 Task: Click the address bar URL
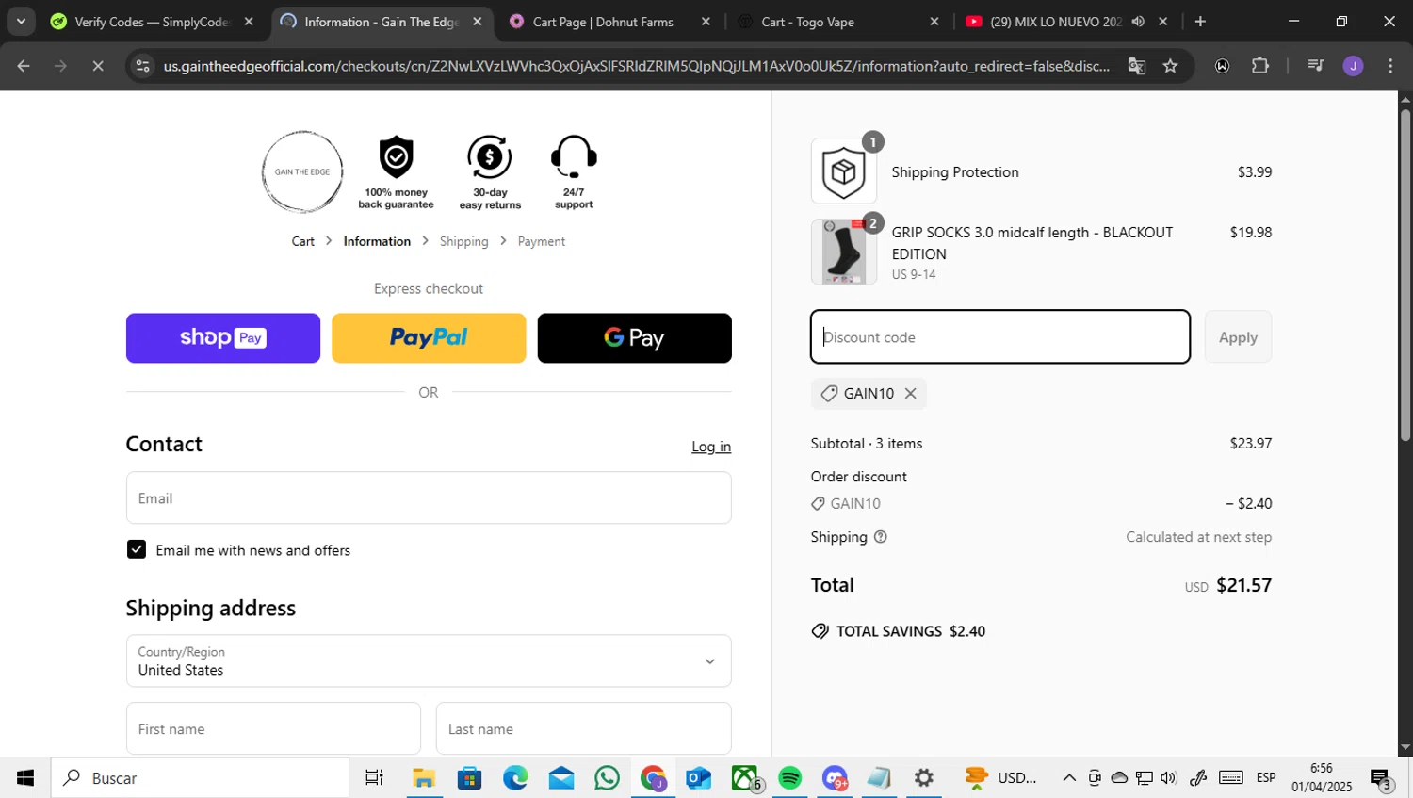pyautogui.click(x=636, y=66)
